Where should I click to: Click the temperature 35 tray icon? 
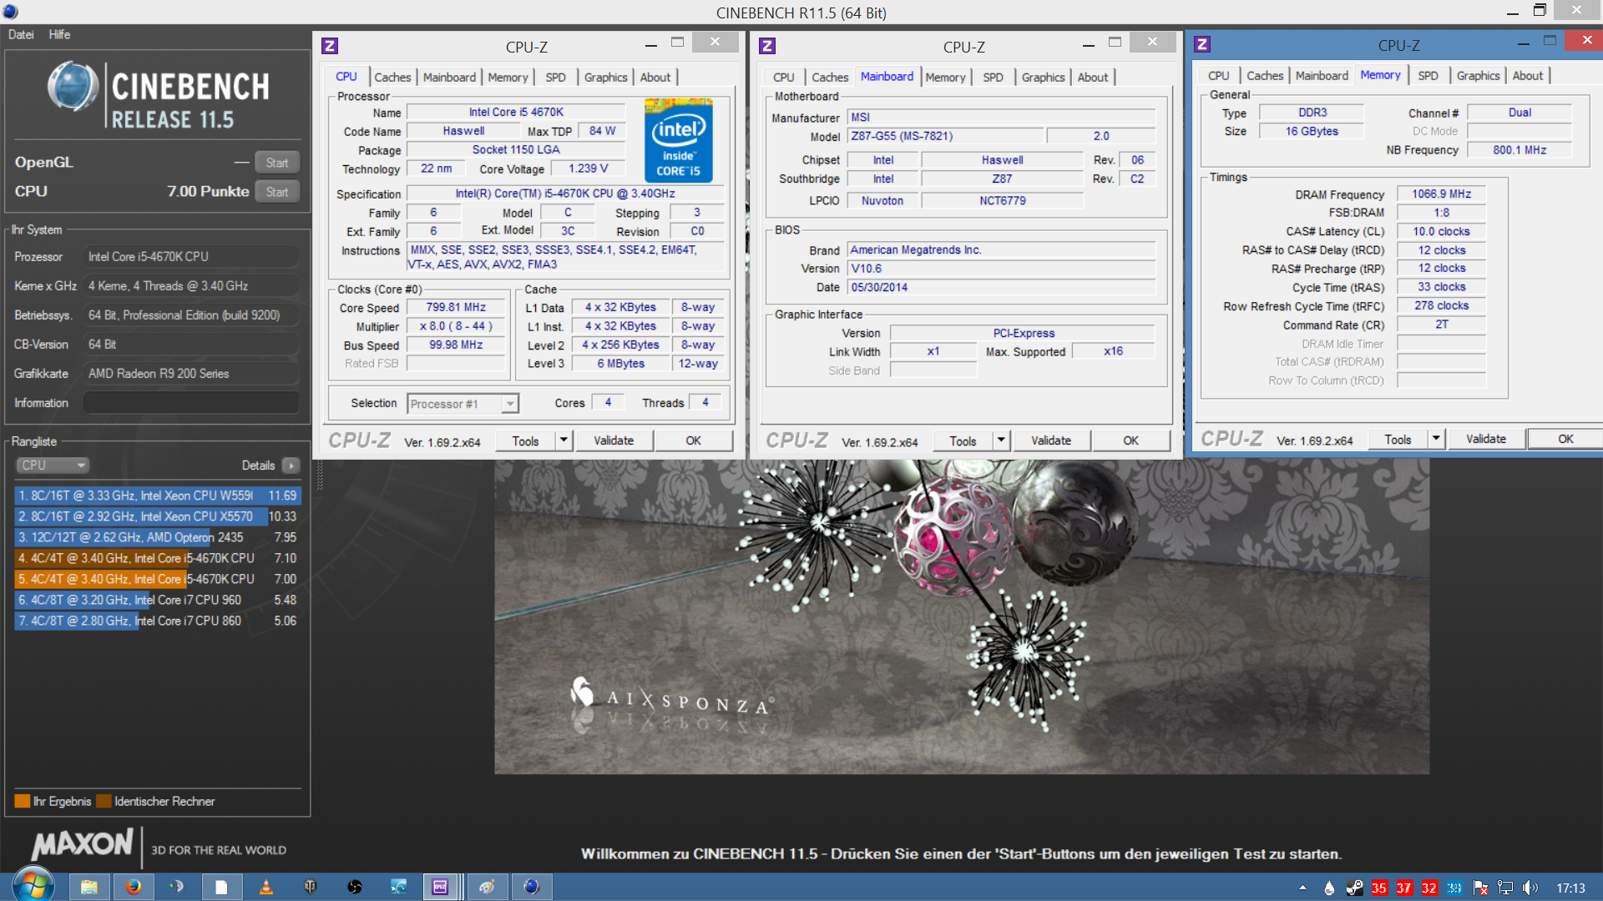1379,888
